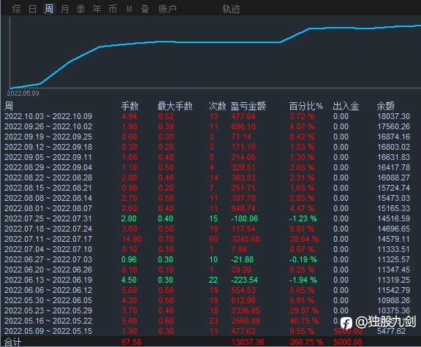Click the 2022.05.09 chart date label
This screenshot has width=421, height=347.
click(x=23, y=93)
